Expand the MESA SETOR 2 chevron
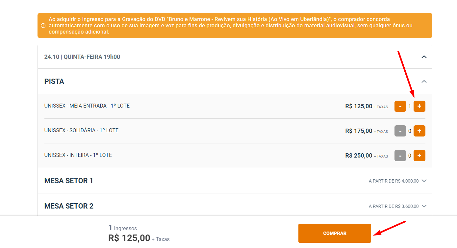 click(424, 206)
